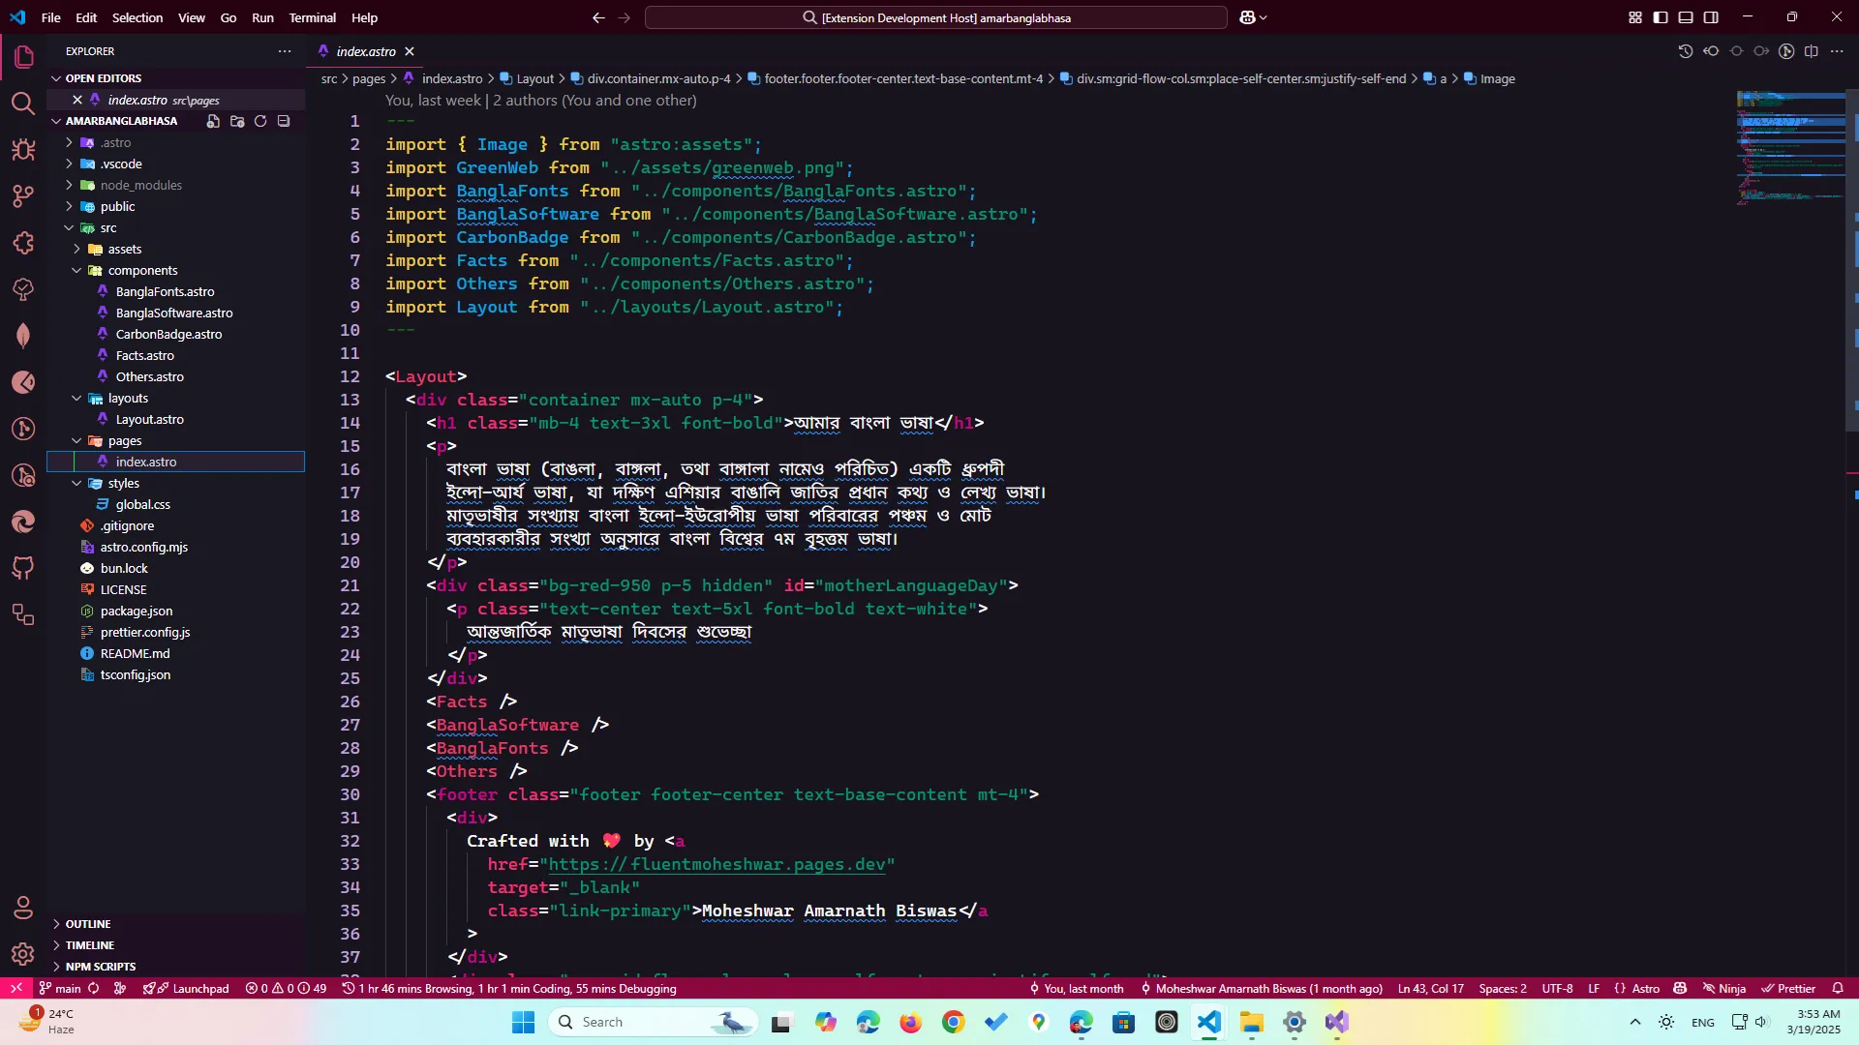Click Prettier in the status bar
Screen dimensions: 1859x1045
(x=1788, y=988)
